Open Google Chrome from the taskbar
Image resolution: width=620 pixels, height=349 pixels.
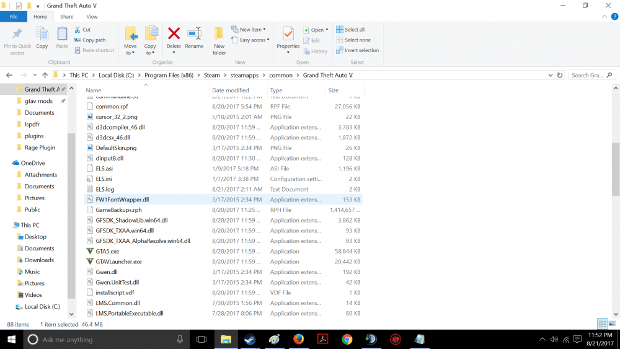click(347, 340)
